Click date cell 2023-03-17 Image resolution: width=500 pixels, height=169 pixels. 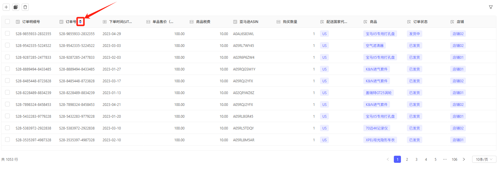112,81
